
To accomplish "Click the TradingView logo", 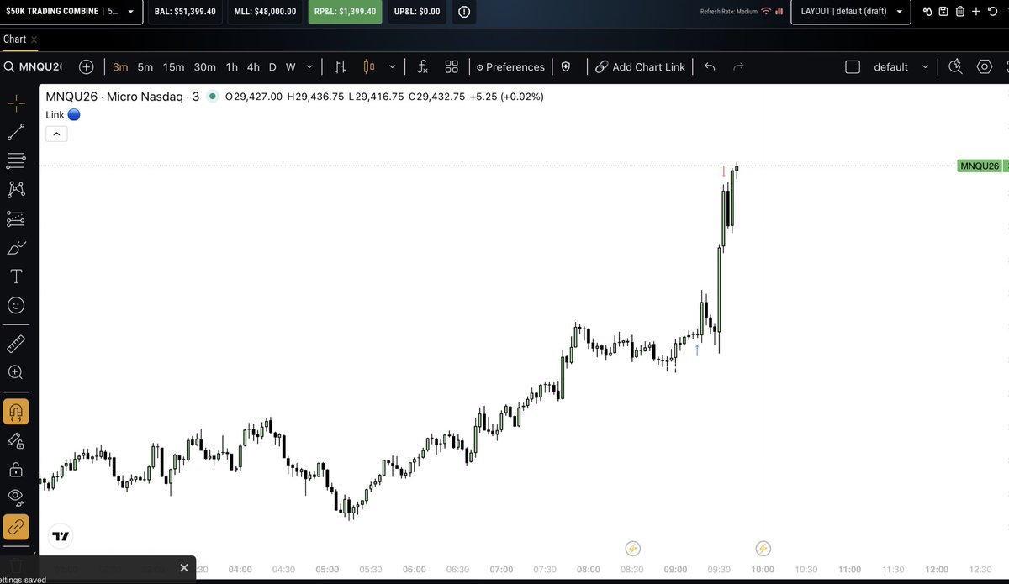I will coord(61,535).
